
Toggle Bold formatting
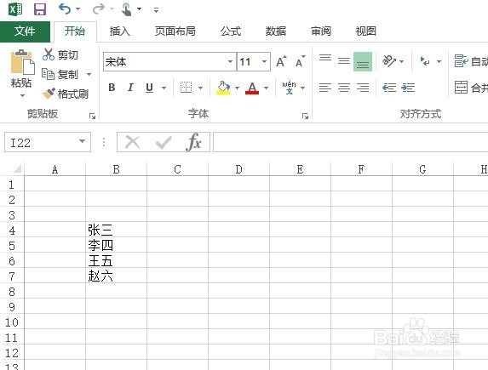point(112,88)
